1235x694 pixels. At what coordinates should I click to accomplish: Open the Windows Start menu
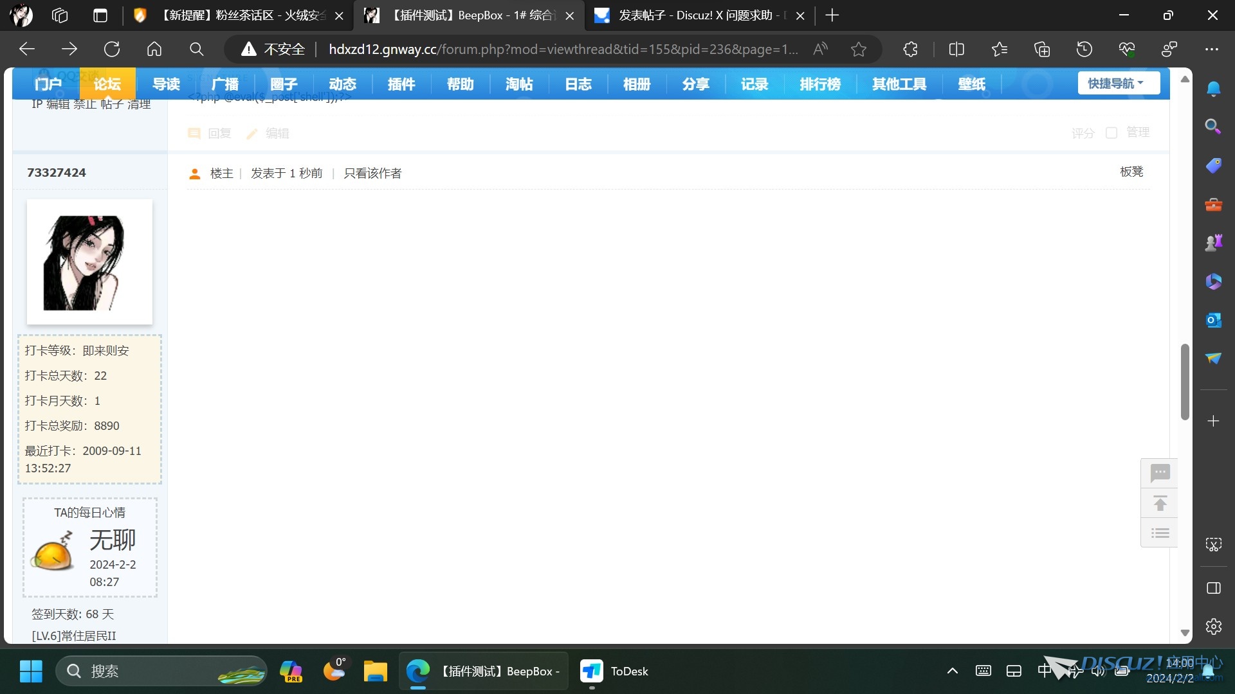coord(31,671)
